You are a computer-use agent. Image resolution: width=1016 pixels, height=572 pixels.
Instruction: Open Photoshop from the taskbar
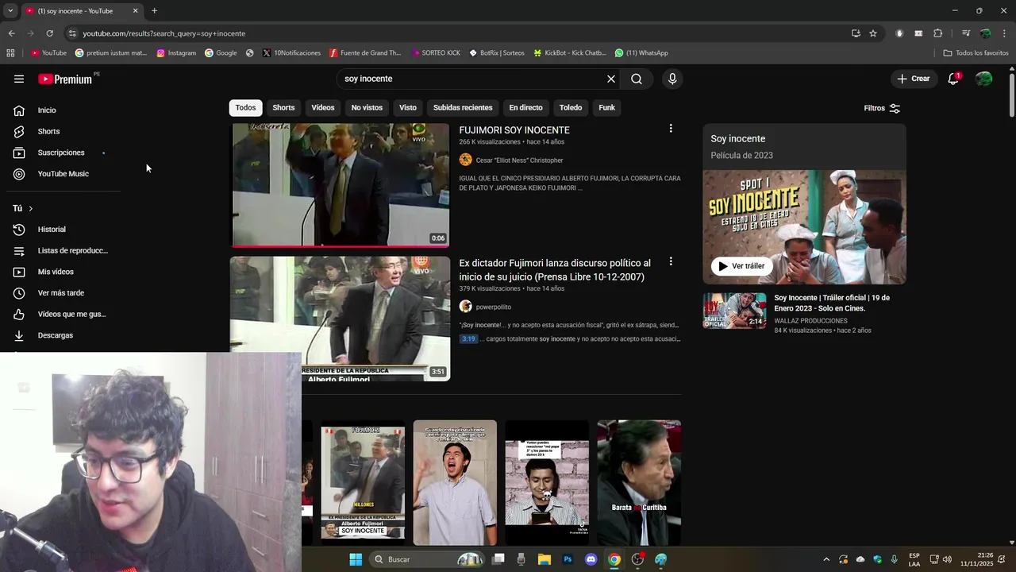tap(568, 559)
